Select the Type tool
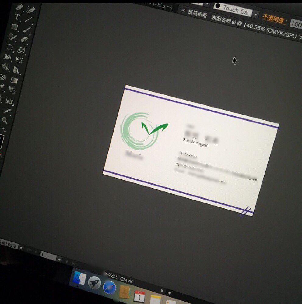302x304 pixels. pyautogui.click(x=17, y=17)
